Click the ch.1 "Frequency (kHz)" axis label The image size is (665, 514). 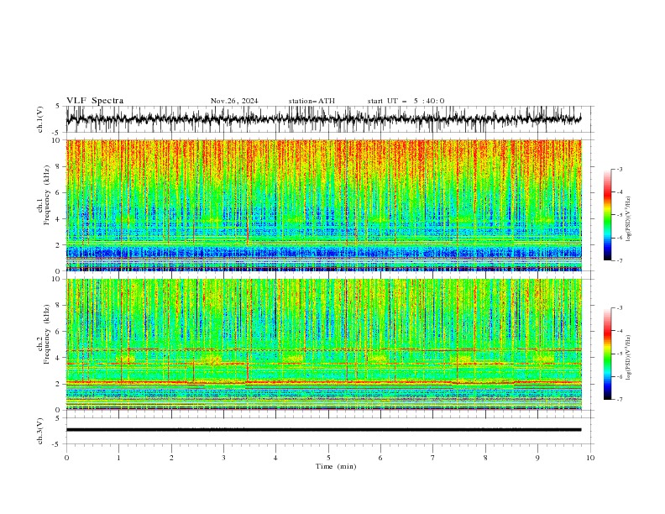click(47, 195)
